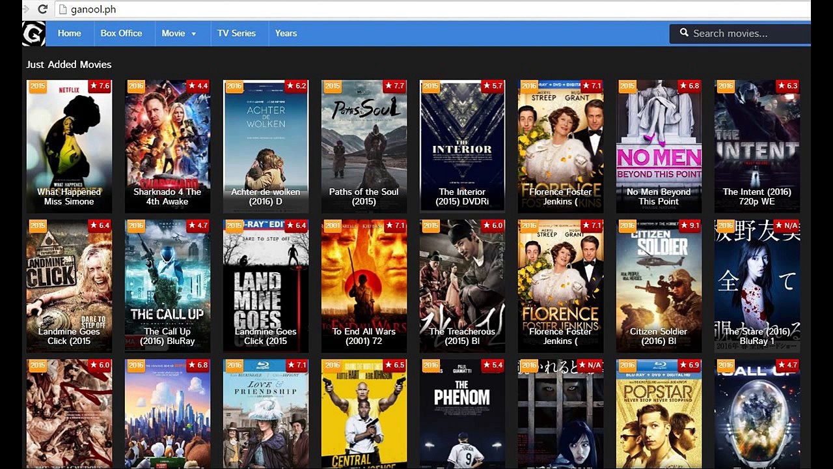Click the 9.1 rating badge on Citizen Soldier

689,226
